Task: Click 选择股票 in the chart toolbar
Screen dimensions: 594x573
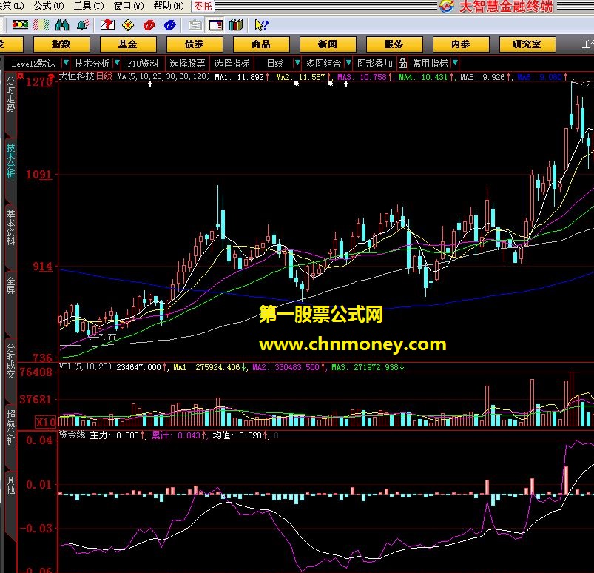Action: tap(187, 64)
